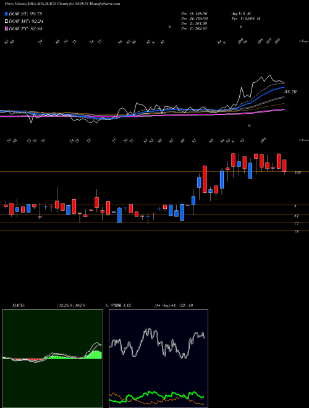Click the thick blue EMA line's right end
The width and height of the screenshot is (309, 408).
(x=284, y=88)
